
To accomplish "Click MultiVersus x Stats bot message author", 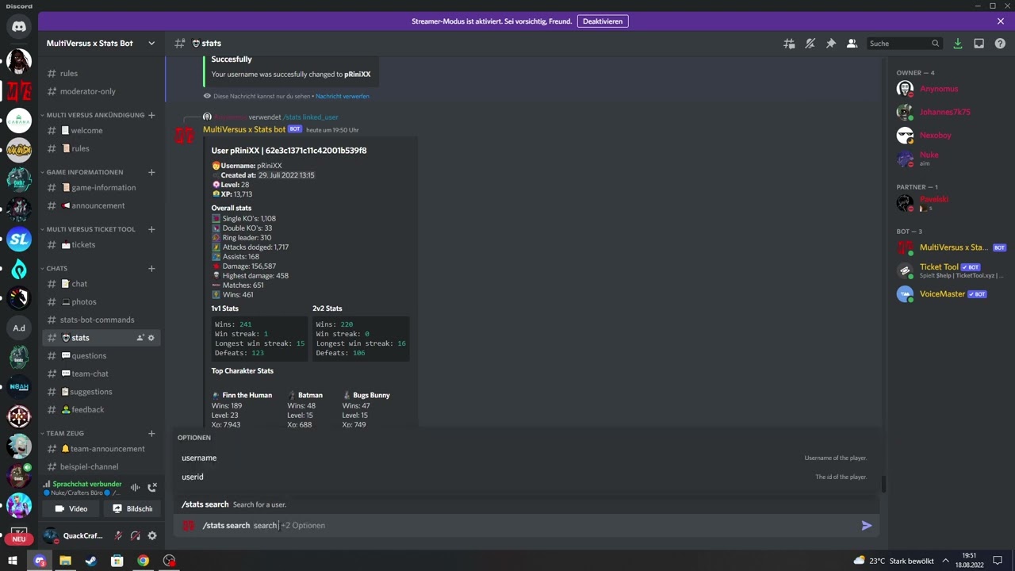I will pos(244,129).
